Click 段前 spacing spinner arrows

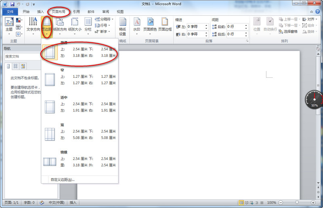pos(246,27)
